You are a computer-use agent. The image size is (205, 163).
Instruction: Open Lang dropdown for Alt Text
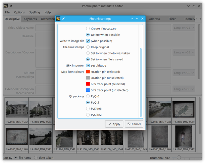tap(184, 73)
